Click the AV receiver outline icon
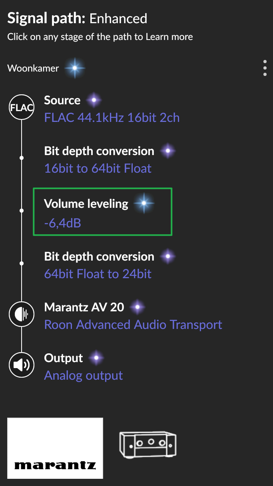Image resolution: width=273 pixels, height=486 pixels. tap(148, 444)
